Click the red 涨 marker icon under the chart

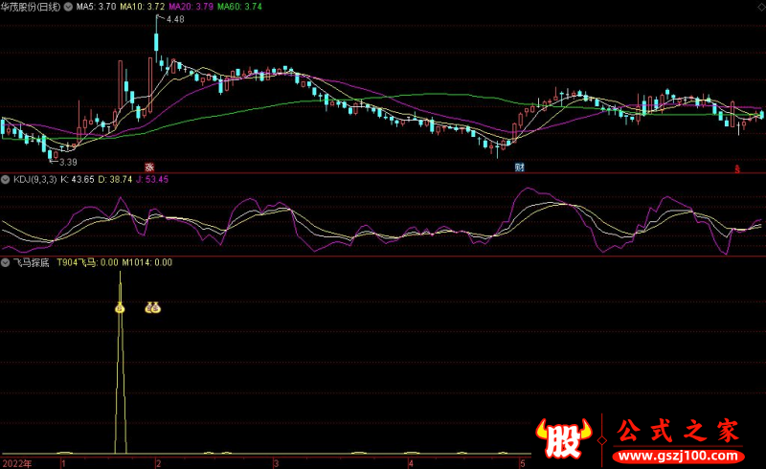[148, 167]
